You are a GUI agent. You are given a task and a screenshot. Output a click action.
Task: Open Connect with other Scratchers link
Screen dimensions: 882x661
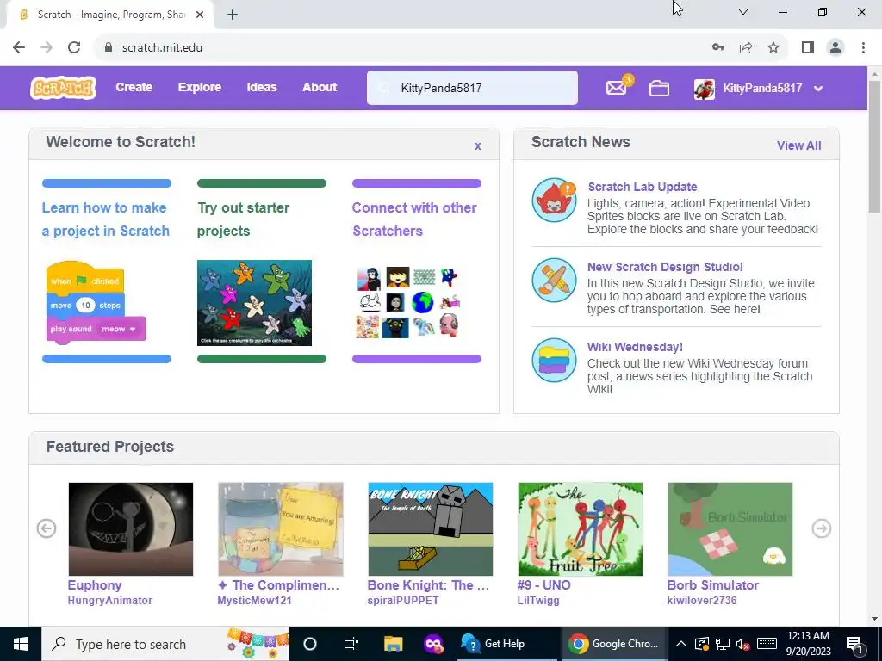[414, 219]
